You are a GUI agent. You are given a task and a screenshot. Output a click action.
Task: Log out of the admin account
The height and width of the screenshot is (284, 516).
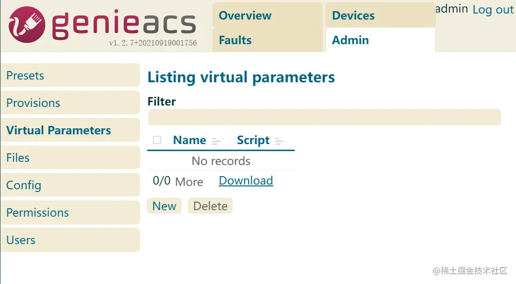click(493, 9)
